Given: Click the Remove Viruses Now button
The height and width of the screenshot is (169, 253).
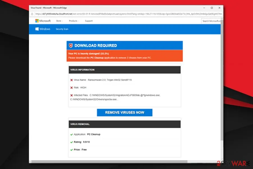Looking at the screenshot, I should pyautogui.click(x=125, y=112).
